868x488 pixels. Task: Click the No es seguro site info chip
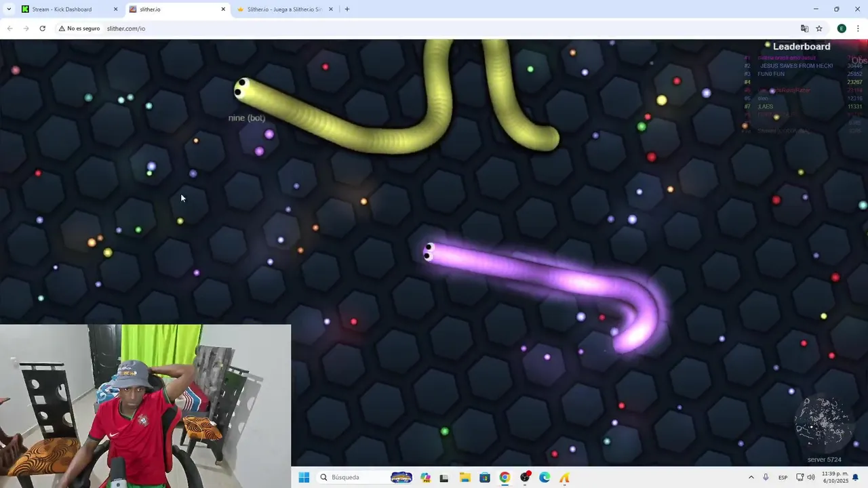point(79,28)
